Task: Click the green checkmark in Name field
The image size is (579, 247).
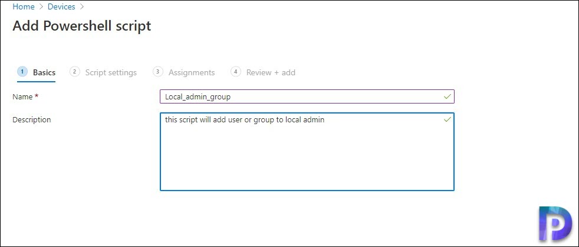Action: pos(447,97)
